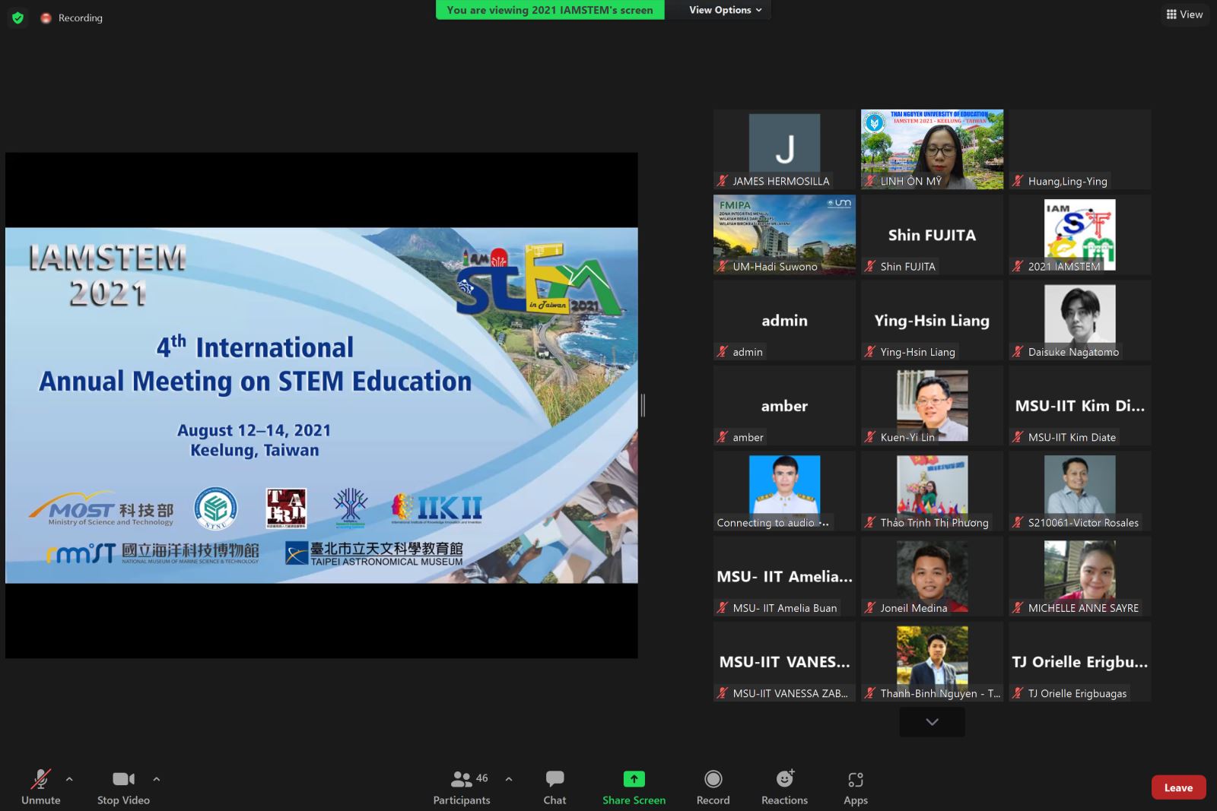Click muted mic icon on UM-Hadi Suwono
The height and width of the screenshot is (811, 1217).
pyautogui.click(x=723, y=266)
